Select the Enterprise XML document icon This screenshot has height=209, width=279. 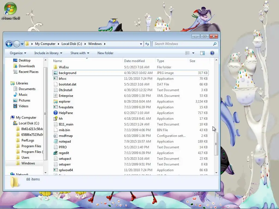[56, 96]
